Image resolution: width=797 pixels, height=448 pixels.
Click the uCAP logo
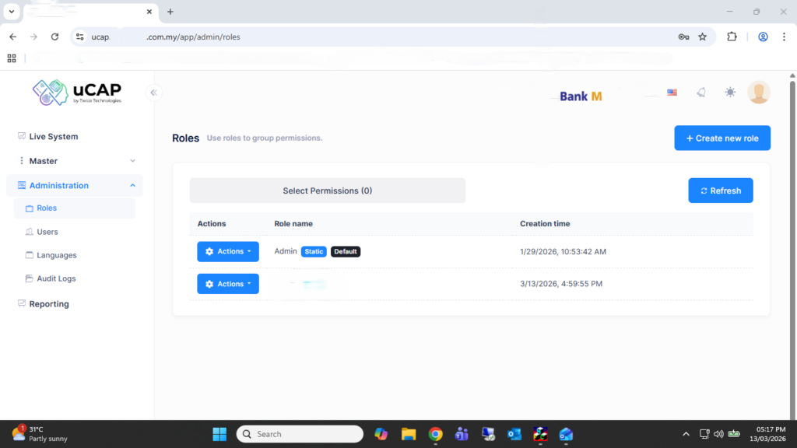click(x=77, y=92)
